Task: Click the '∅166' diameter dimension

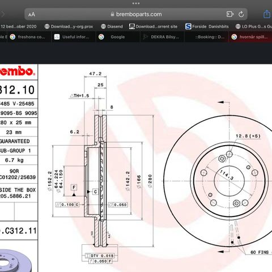Action: [139, 181]
